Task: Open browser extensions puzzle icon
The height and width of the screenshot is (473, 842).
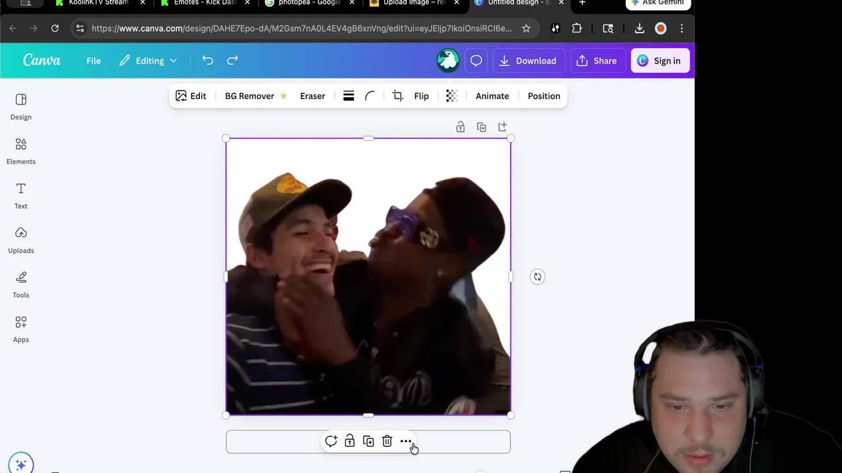Action: tap(577, 28)
